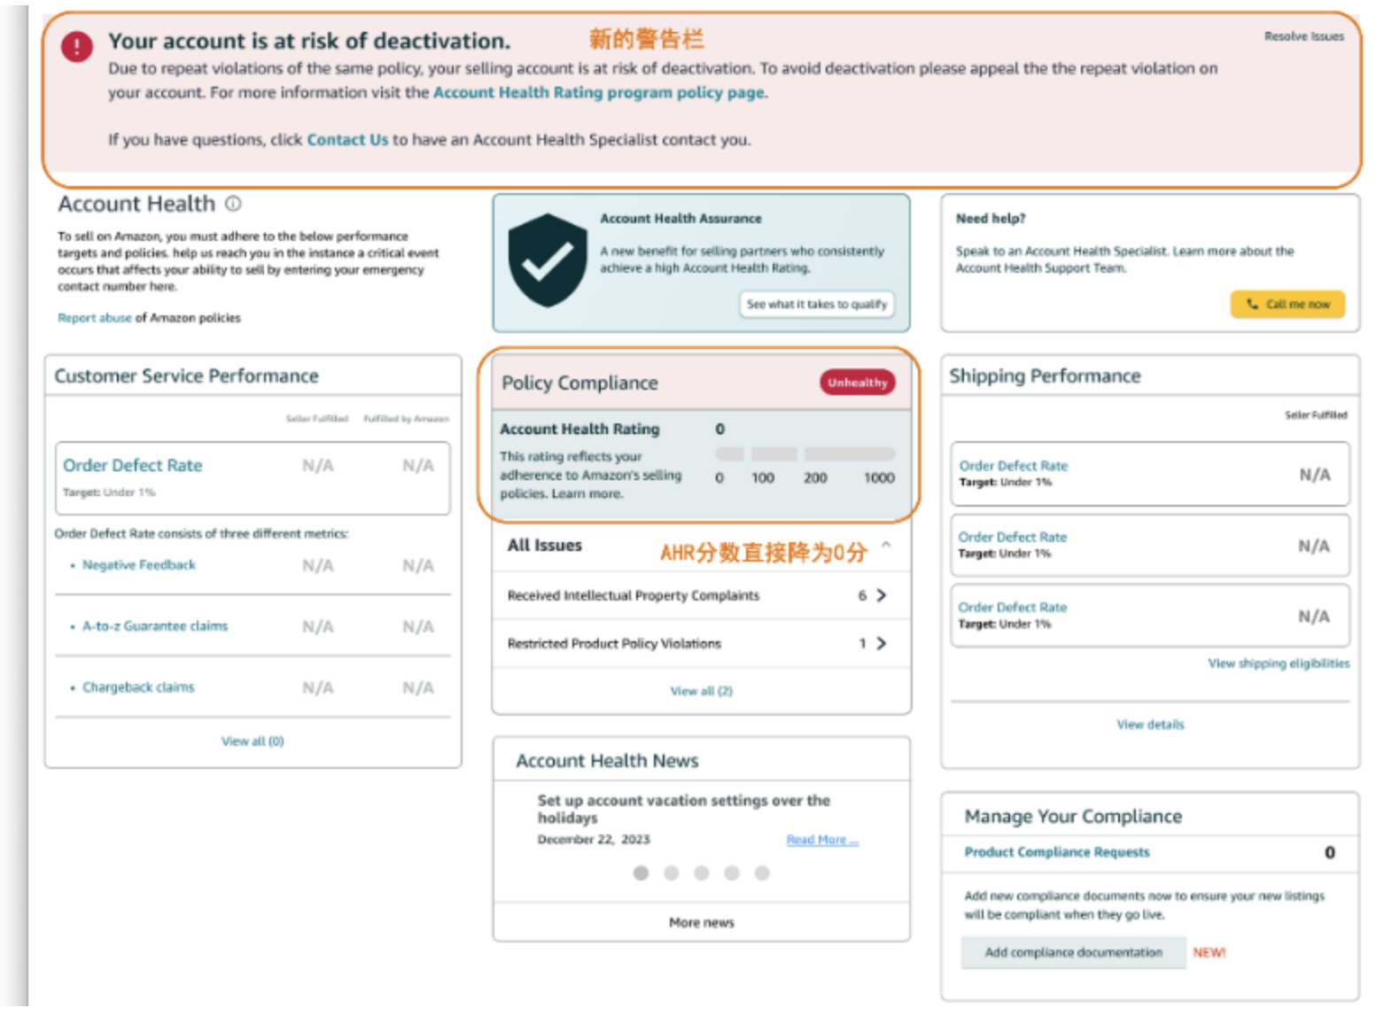
Task: Click Seller Fulfilled column header in Customer Service
Action: point(316,418)
